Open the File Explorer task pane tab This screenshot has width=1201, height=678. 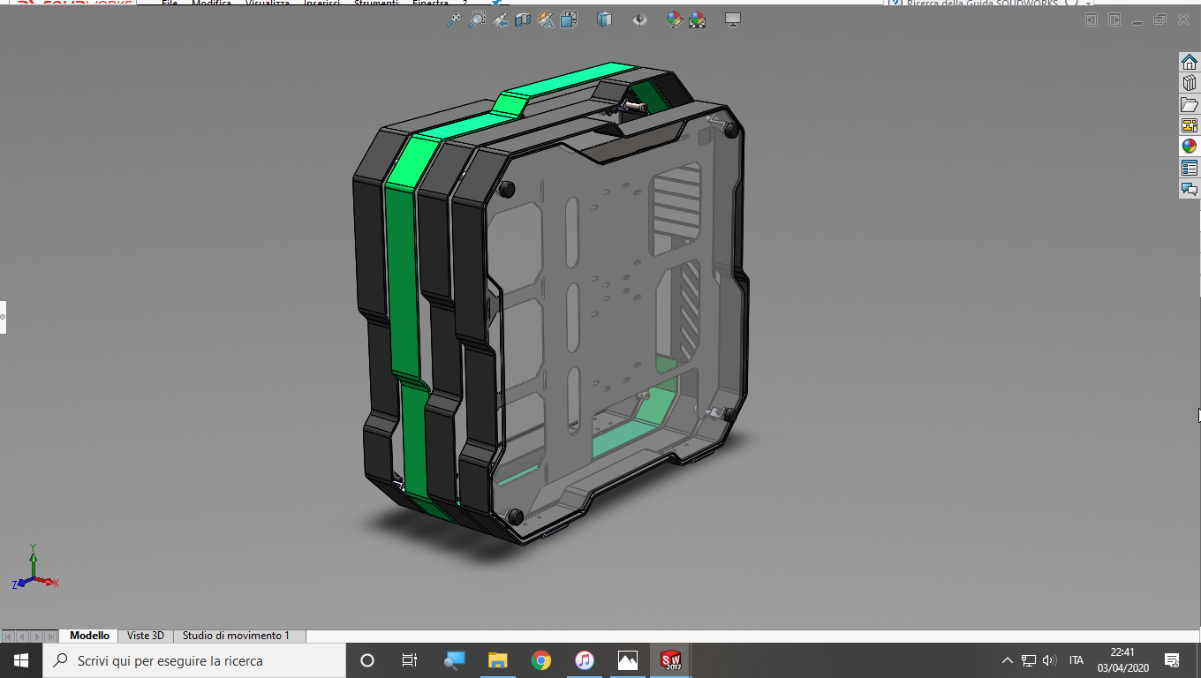(1190, 104)
